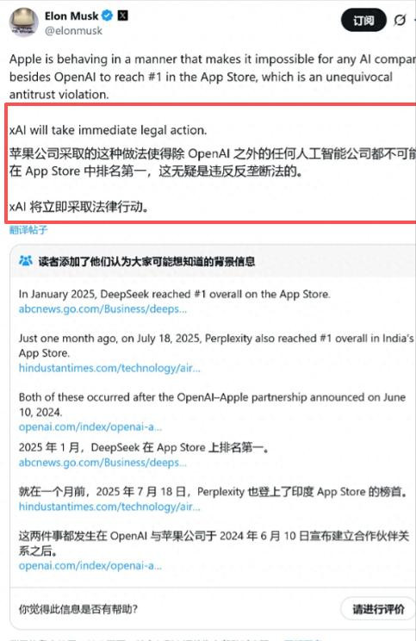Open the @elonmusk handle link

(73, 31)
